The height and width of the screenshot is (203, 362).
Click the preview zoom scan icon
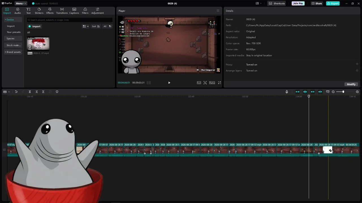[x=205, y=83]
